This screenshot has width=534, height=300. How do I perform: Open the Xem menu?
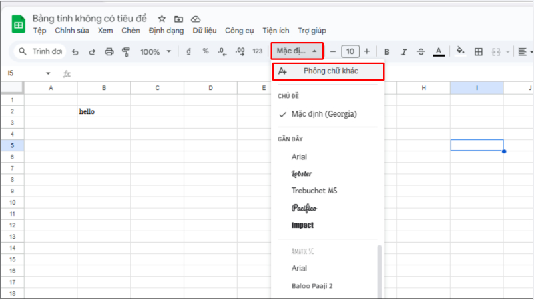(x=105, y=31)
